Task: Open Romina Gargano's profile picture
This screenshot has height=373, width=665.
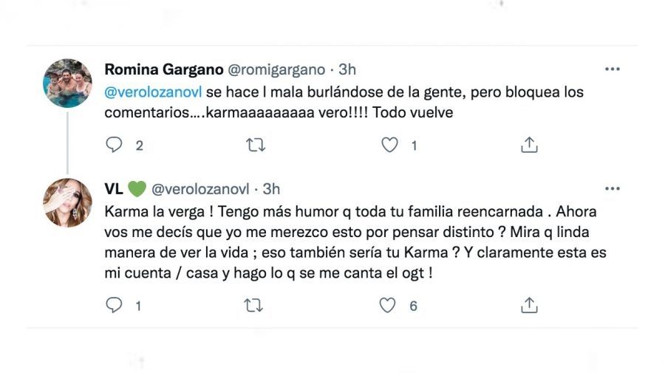Action: click(67, 83)
